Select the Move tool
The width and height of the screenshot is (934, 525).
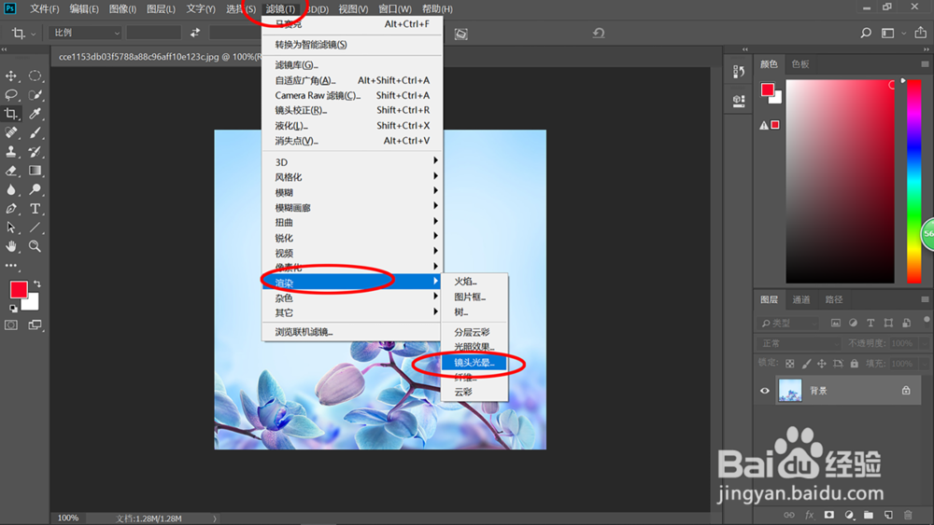pos(11,76)
